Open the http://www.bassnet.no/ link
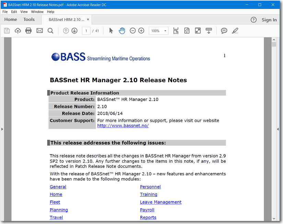The image size is (283, 224). 123,126
